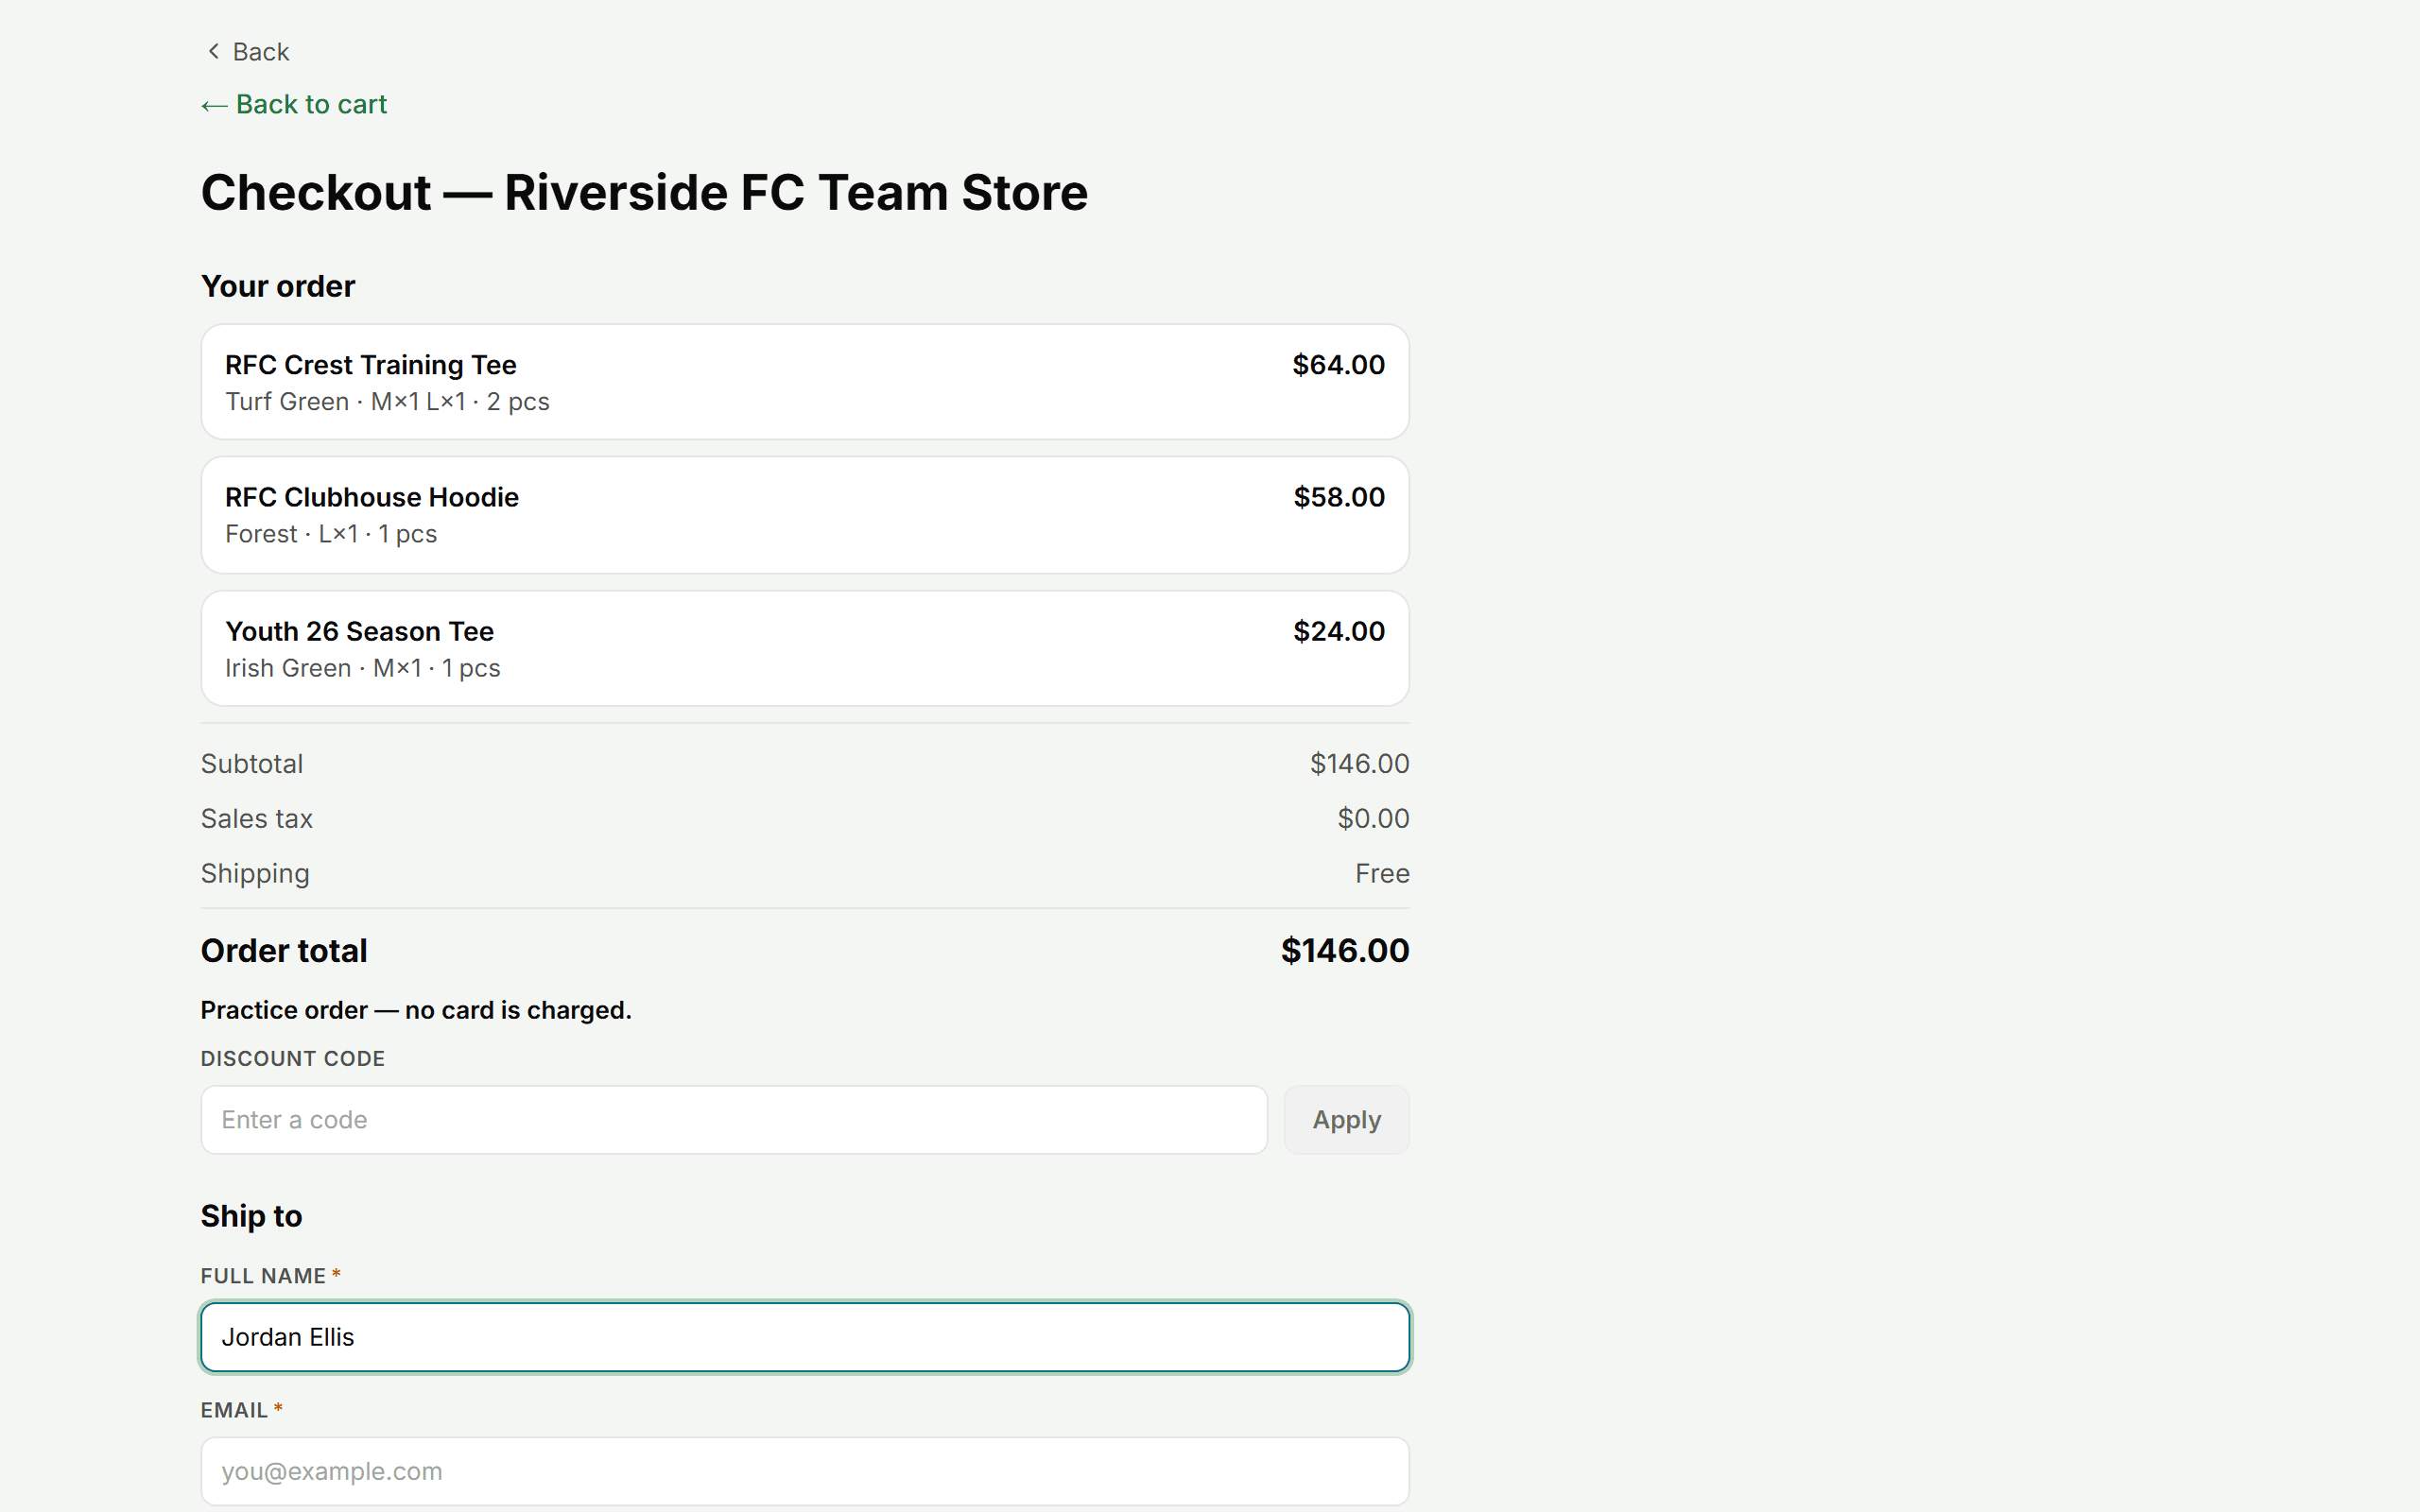The height and width of the screenshot is (1512, 2420).
Task: Click the Subtotal $146.00 value
Action: (1359, 764)
